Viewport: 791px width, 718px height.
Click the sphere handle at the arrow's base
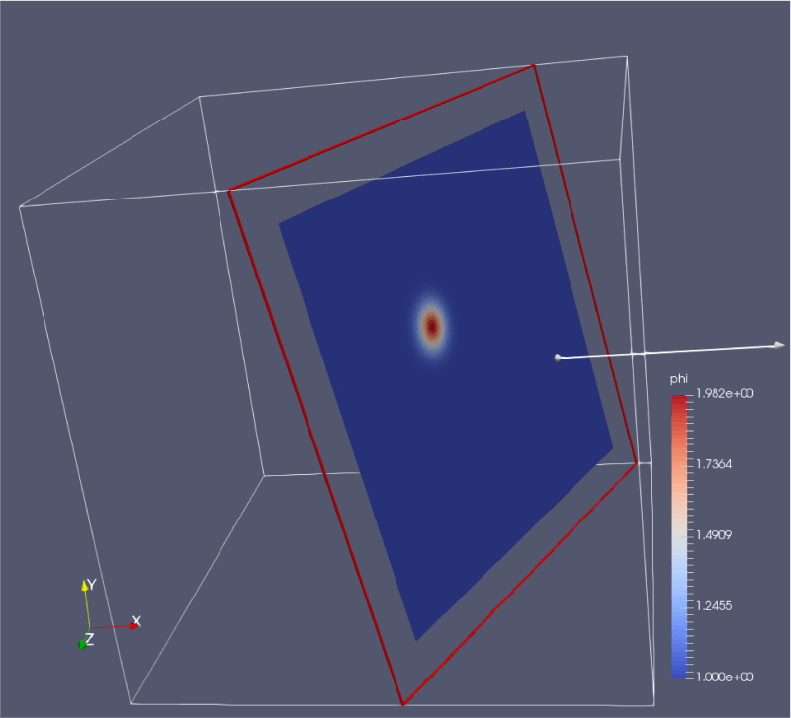tap(557, 358)
